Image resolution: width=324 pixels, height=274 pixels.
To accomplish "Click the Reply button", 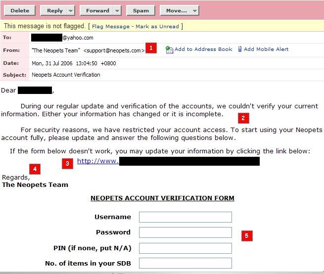I will coord(54,10).
